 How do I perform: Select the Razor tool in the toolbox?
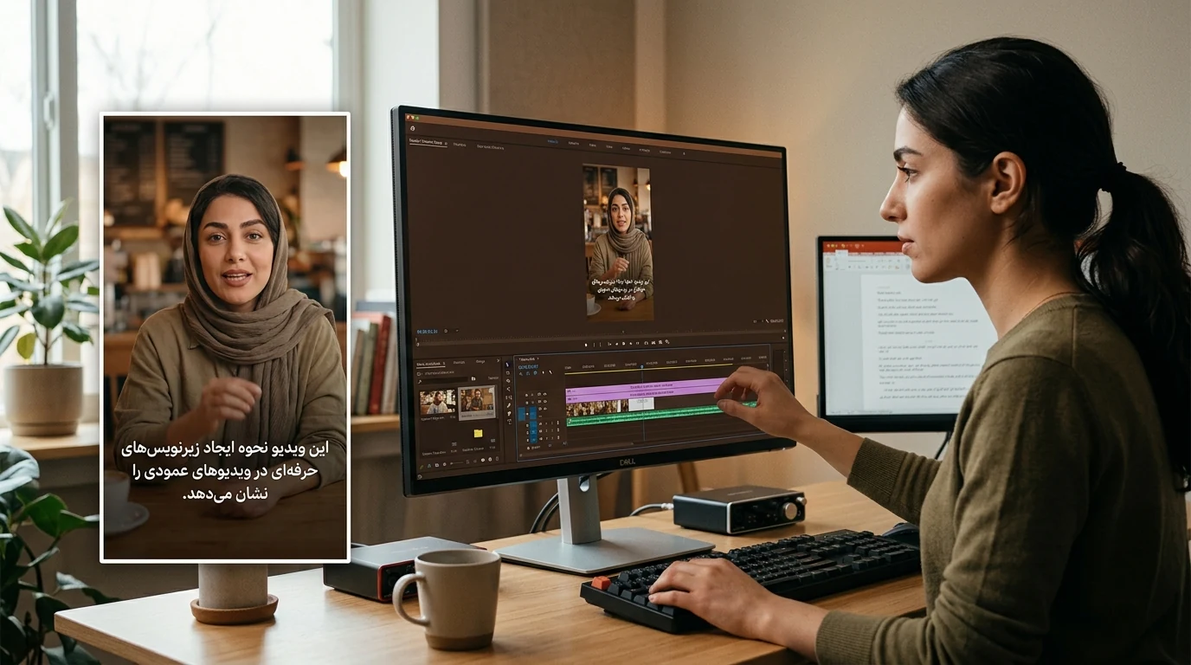(509, 389)
